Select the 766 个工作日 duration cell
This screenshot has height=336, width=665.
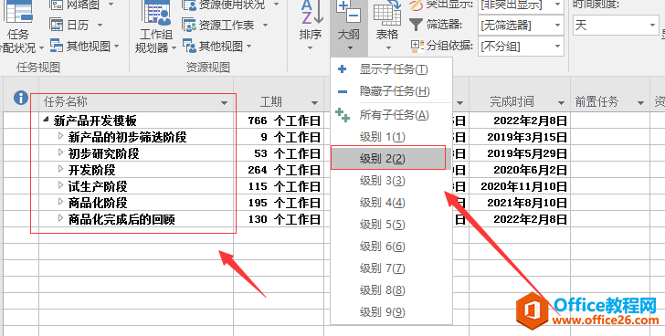279,121
